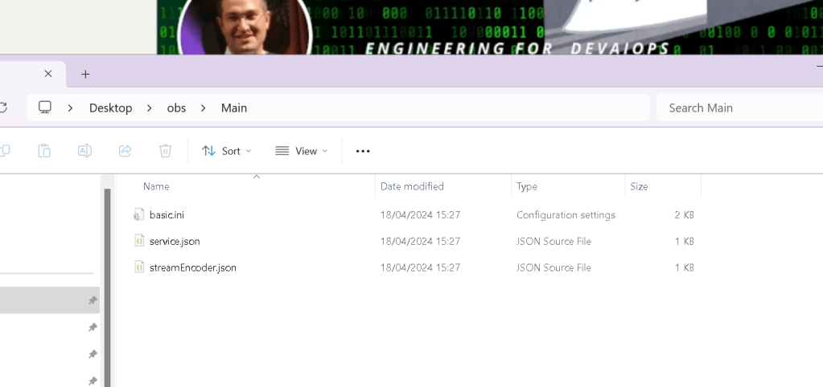
Task: Add a new File Explorer tab
Action: 85,75
